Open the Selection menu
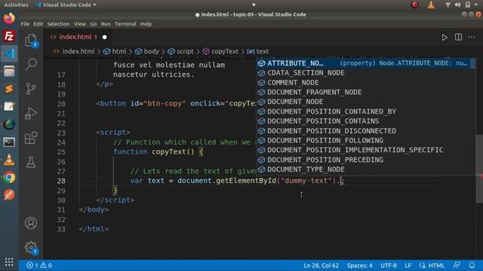 (58, 24)
